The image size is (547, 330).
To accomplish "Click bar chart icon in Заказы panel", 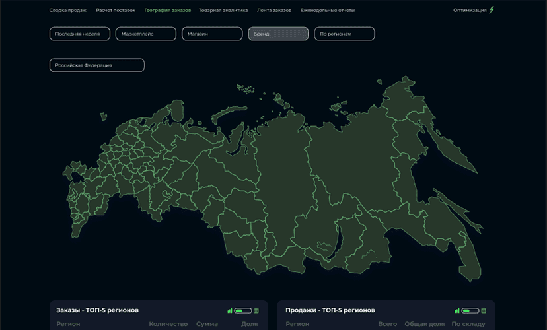I will (230, 310).
